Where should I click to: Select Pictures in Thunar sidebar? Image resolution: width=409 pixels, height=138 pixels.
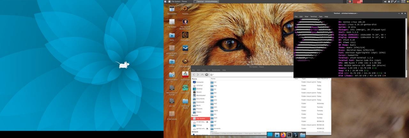[200, 109]
